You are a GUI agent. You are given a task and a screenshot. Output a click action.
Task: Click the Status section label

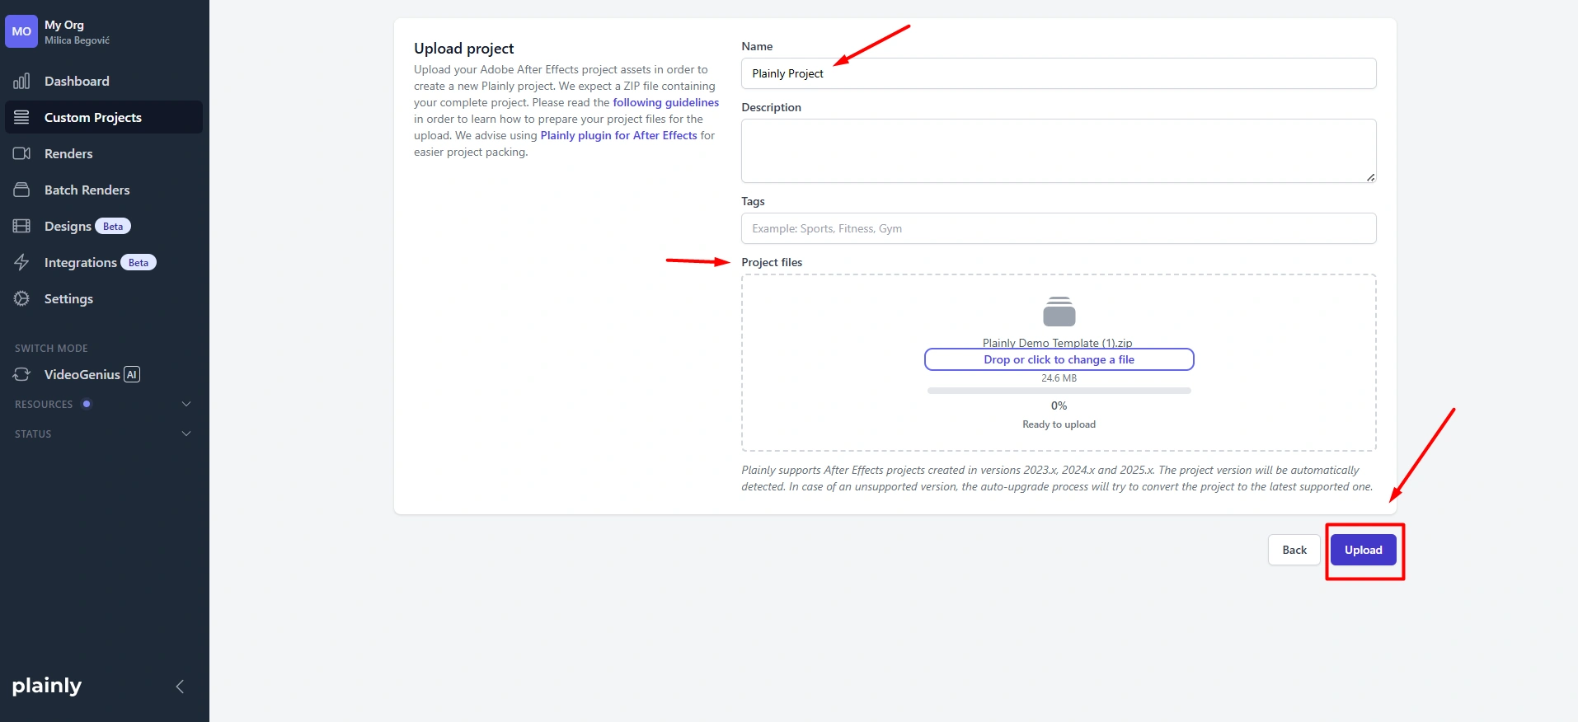coord(33,434)
